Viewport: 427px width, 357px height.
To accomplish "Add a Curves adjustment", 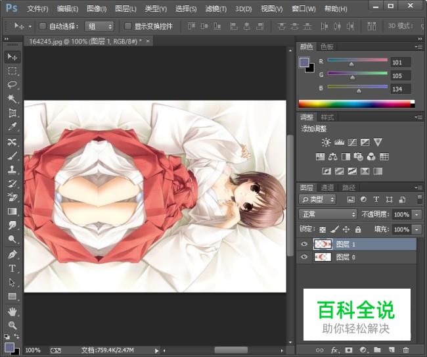I will coord(352,142).
